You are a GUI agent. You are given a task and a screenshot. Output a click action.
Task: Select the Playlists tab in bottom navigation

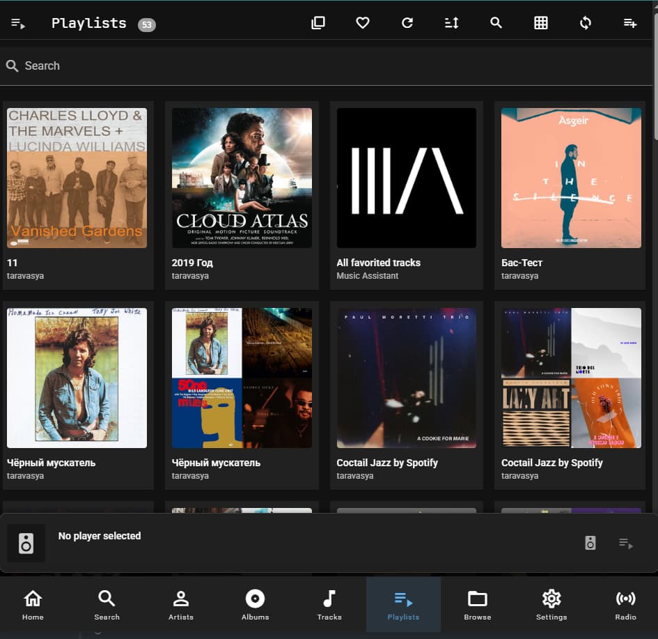[403, 605]
